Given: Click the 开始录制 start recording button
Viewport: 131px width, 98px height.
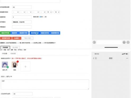Looking at the screenshot, I should (5, 47).
